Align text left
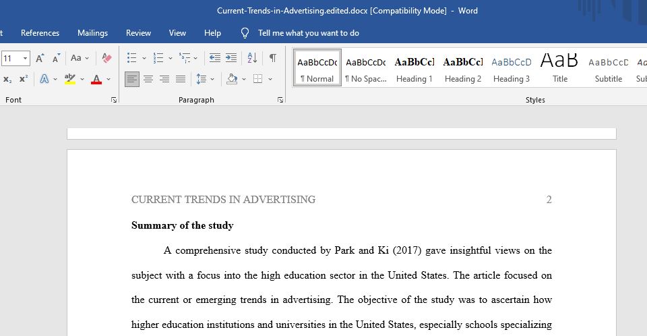Viewport: 647px width, 336px height. tap(132, 79)
